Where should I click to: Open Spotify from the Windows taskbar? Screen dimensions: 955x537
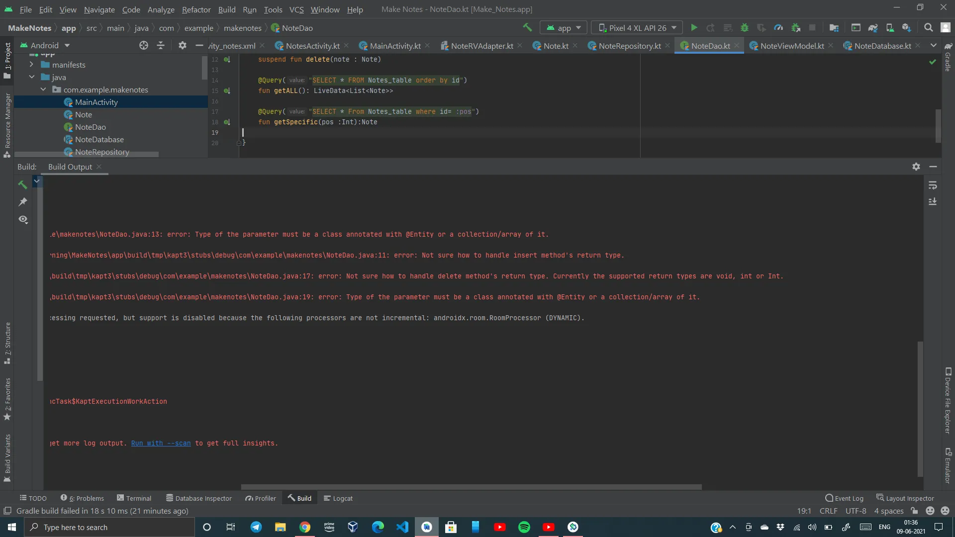coord(524,527)
